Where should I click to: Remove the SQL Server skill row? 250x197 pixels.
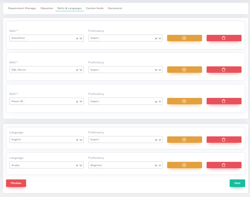coord(224,69)
